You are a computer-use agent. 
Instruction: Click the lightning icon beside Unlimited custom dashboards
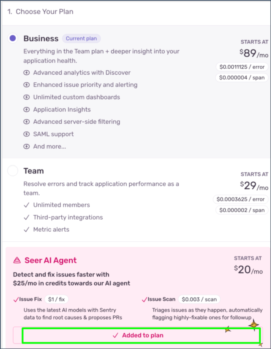[x=26, y=97]
